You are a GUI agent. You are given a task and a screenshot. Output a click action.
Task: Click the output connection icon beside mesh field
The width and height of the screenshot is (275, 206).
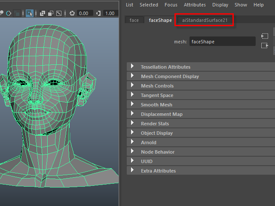point(265,45)
